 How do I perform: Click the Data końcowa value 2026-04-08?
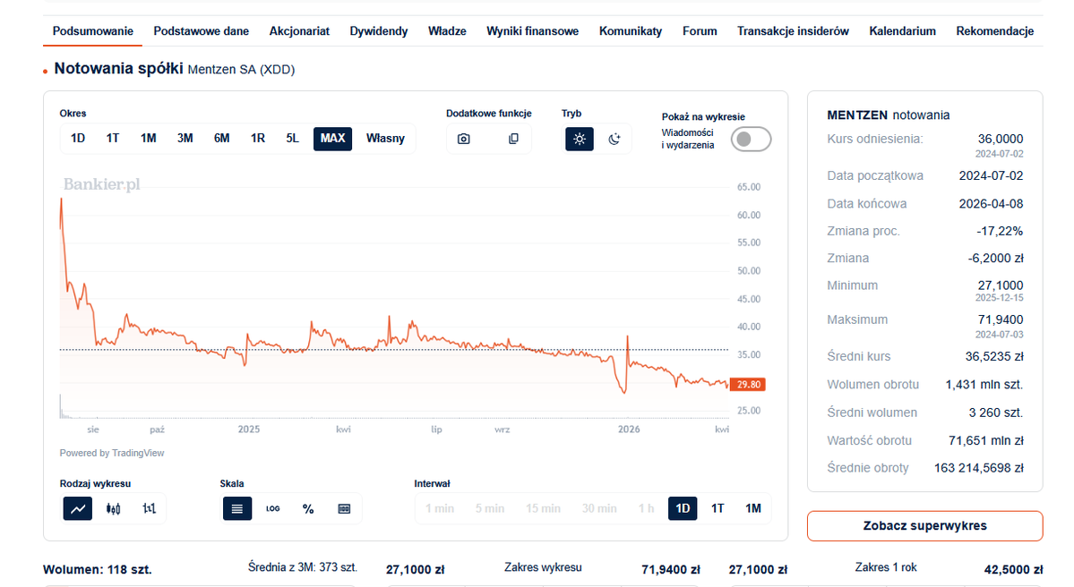[991, 204]
